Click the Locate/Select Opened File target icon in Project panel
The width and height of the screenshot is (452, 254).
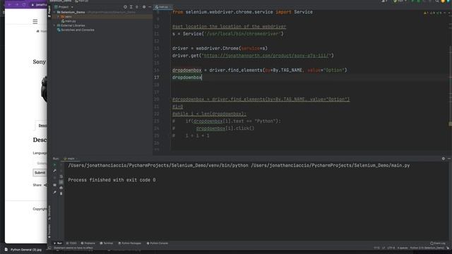pyautogui.click(x=125, y=7)
